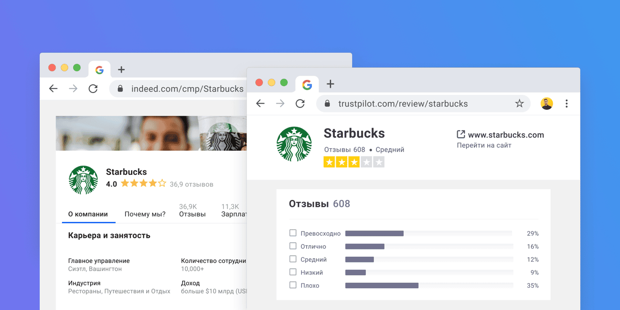Click forward arrow in Indeed window
The image size is (620, 310).
[73, 89]
